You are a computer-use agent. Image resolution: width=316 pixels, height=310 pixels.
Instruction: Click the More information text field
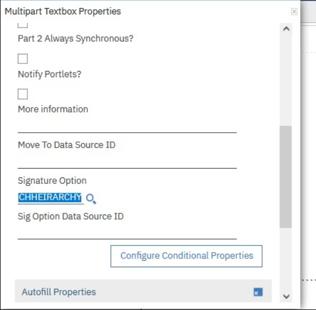point(127,126)
